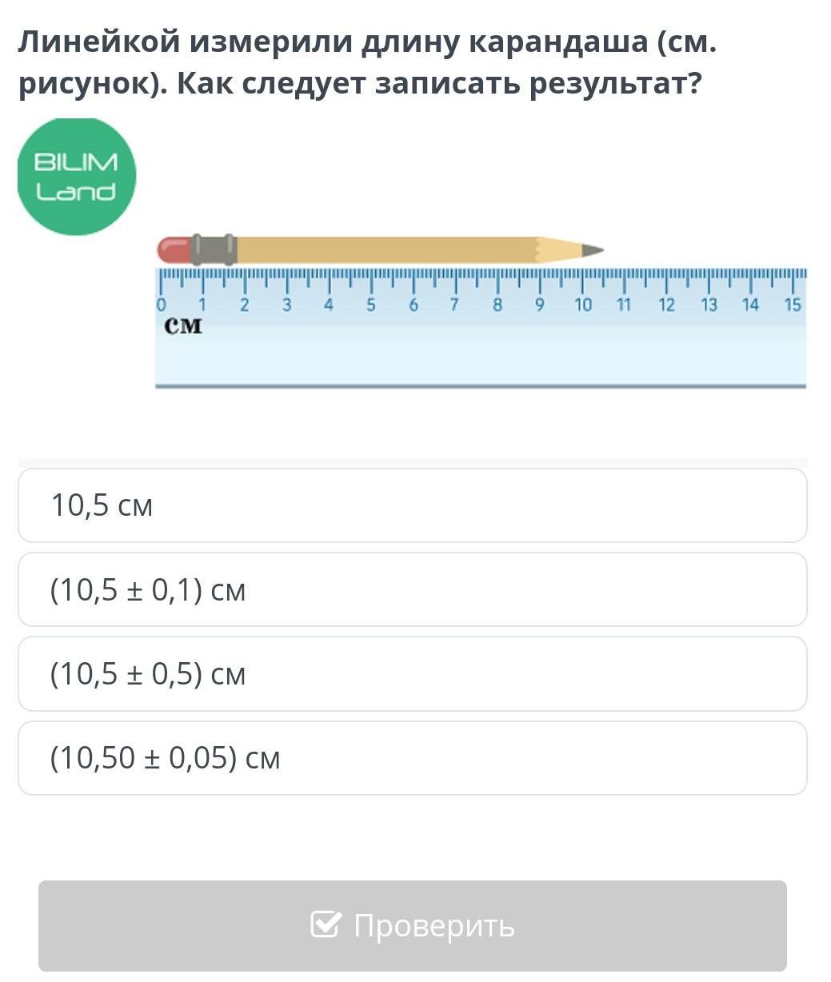
Task: Click the number 15 on the ruler
Action: pyautogui.click(x=793, y=305)
